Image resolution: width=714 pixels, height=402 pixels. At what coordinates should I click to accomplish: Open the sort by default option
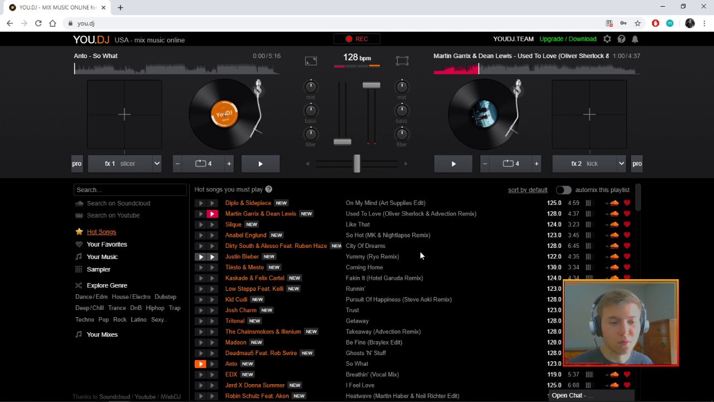(528, 190)
